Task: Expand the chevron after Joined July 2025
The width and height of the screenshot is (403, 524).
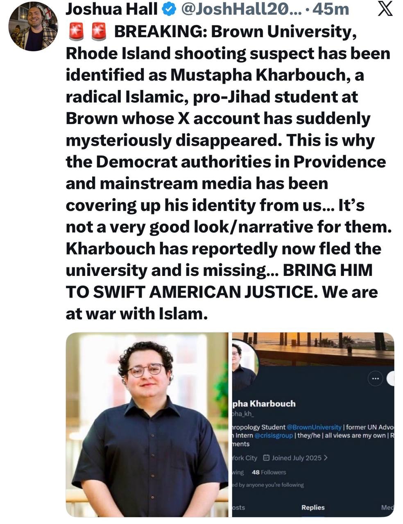Action: click(326, 458)
